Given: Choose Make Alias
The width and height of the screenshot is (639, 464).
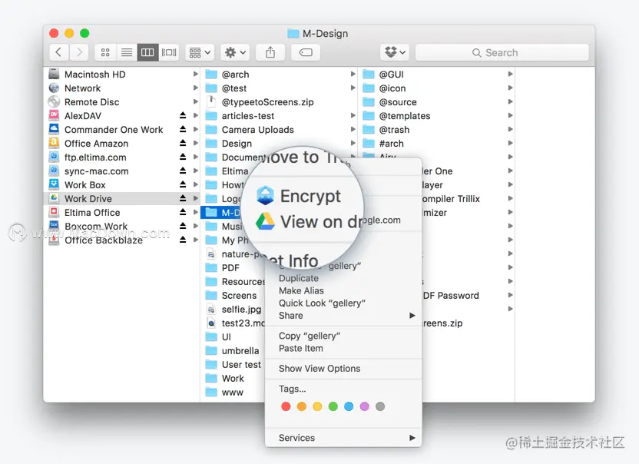Looking at the screenshot, I should click(x=301, y=290).
